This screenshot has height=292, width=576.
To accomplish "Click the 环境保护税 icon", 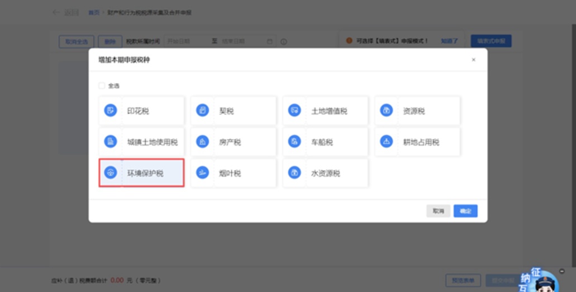I will point(111,173).
